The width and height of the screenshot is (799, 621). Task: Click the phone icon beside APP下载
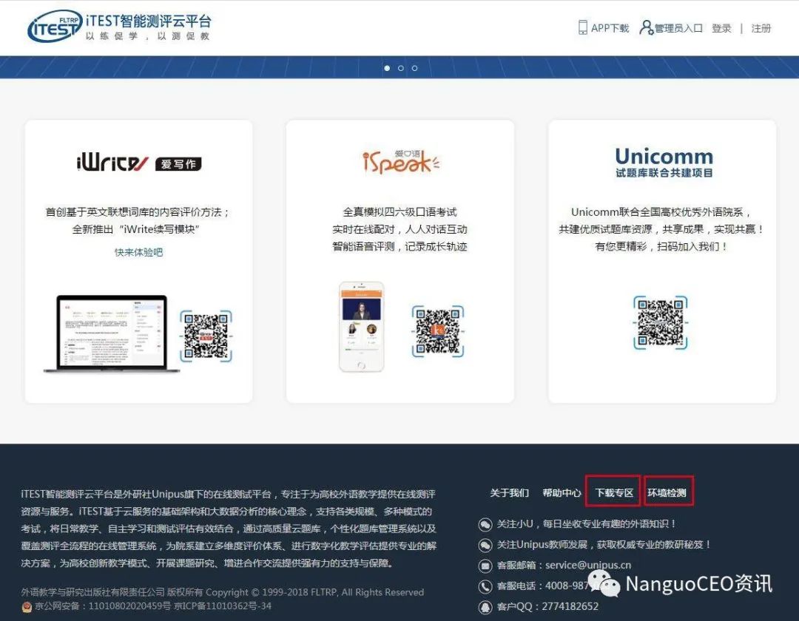click(x=582, y=27)
